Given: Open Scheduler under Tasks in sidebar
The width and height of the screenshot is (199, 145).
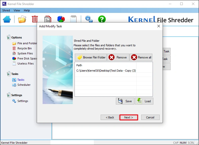Looking at the screenshot, I should 24,85.
